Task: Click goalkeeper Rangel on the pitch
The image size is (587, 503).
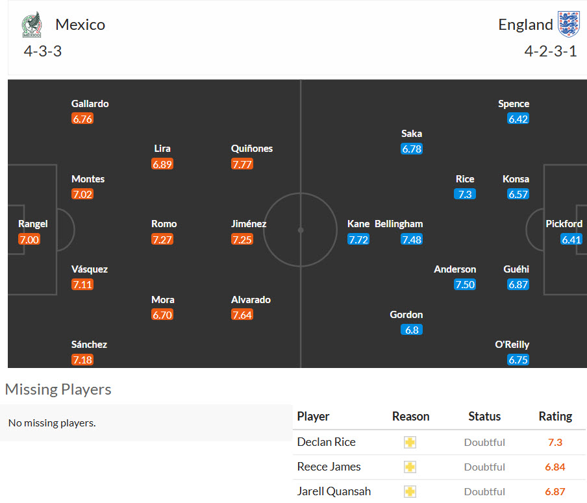Action: (33, 224)
